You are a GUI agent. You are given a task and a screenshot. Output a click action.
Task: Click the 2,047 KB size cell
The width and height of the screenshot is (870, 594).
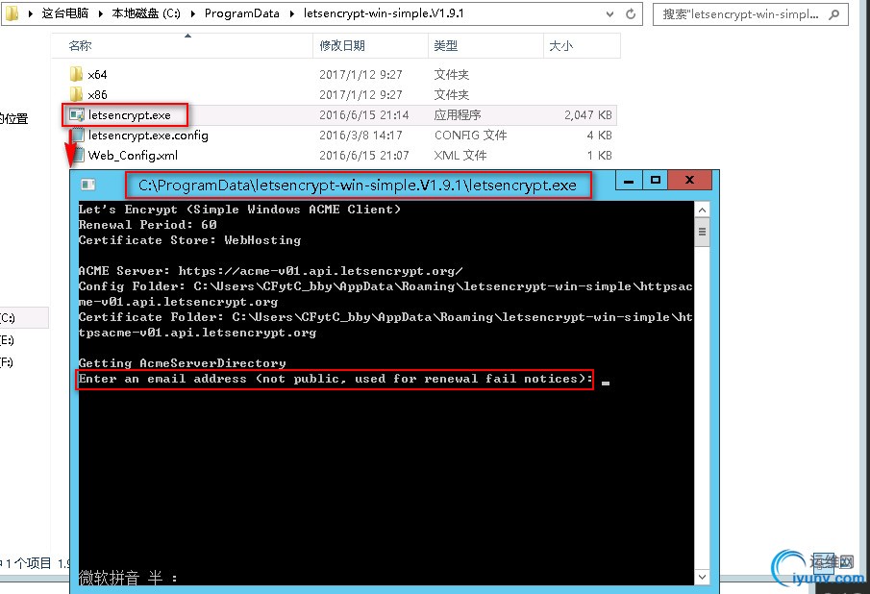tap(588, 114)
